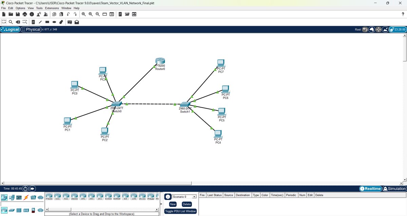Select the Add Complex PDU open envelope

pyautogui.click(x=77, y=22)
